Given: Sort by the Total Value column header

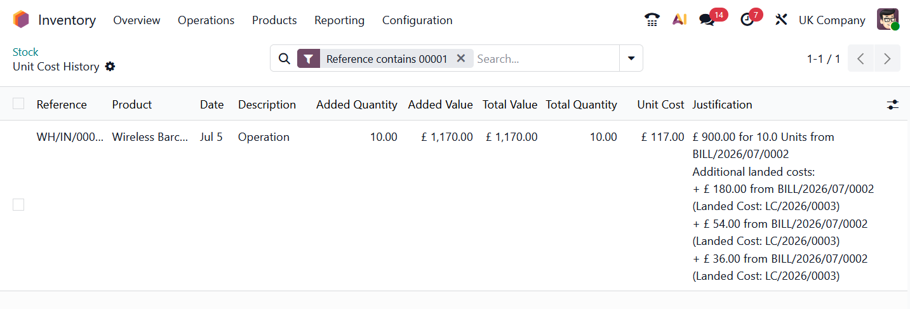Looking at the screenshot, I should coord(510,105).
